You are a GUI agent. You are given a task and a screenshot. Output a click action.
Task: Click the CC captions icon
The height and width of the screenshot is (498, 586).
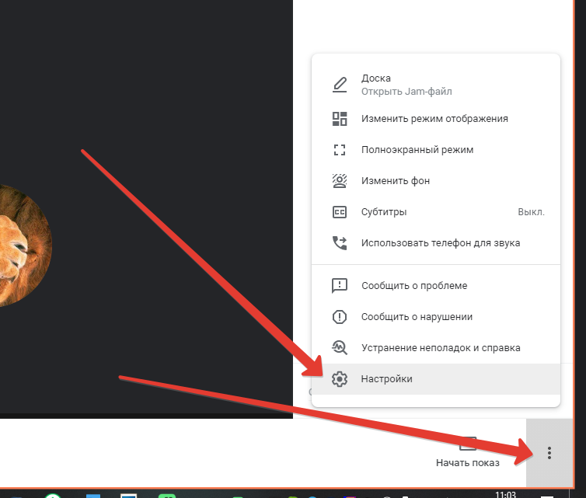[340, 212]
